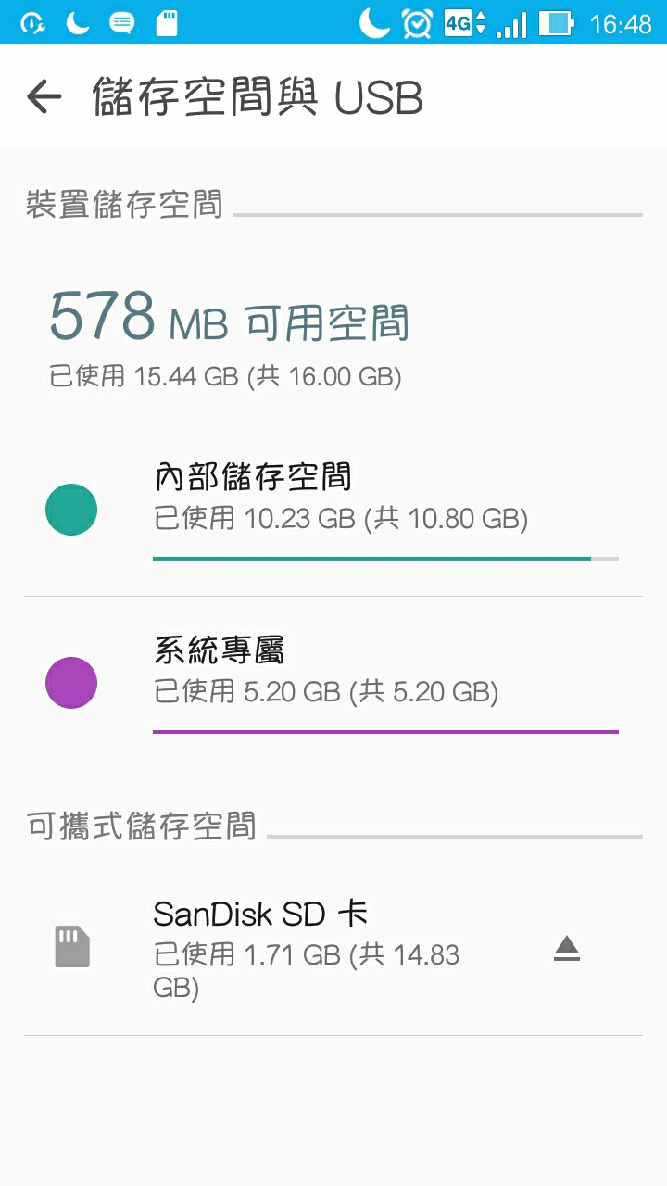Open SanDisk SD 卡 storage
Viewport: 667px width, 1186px height.
point(333,950)
